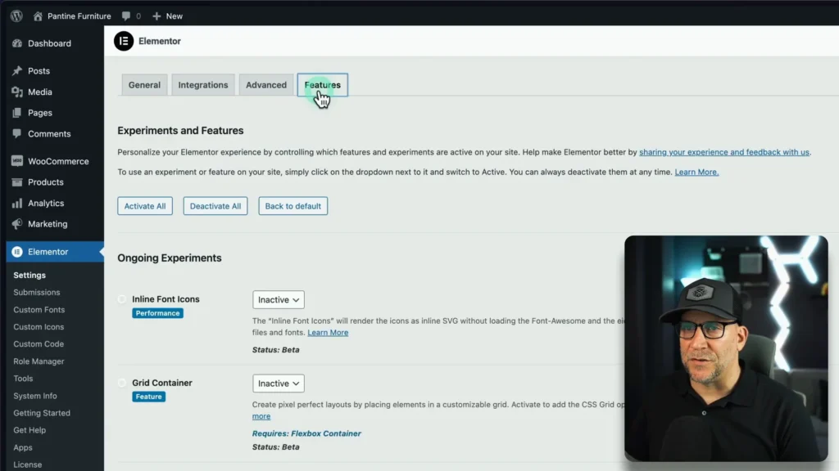Screen dimensions: 839x471
Task: Open Apps submenu item
Action: [22, 447]
